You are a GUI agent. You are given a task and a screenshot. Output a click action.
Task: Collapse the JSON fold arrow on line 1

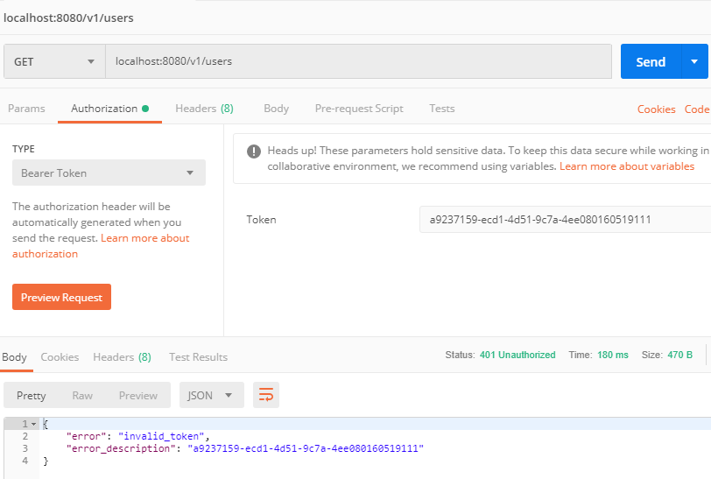pos(34,424)
